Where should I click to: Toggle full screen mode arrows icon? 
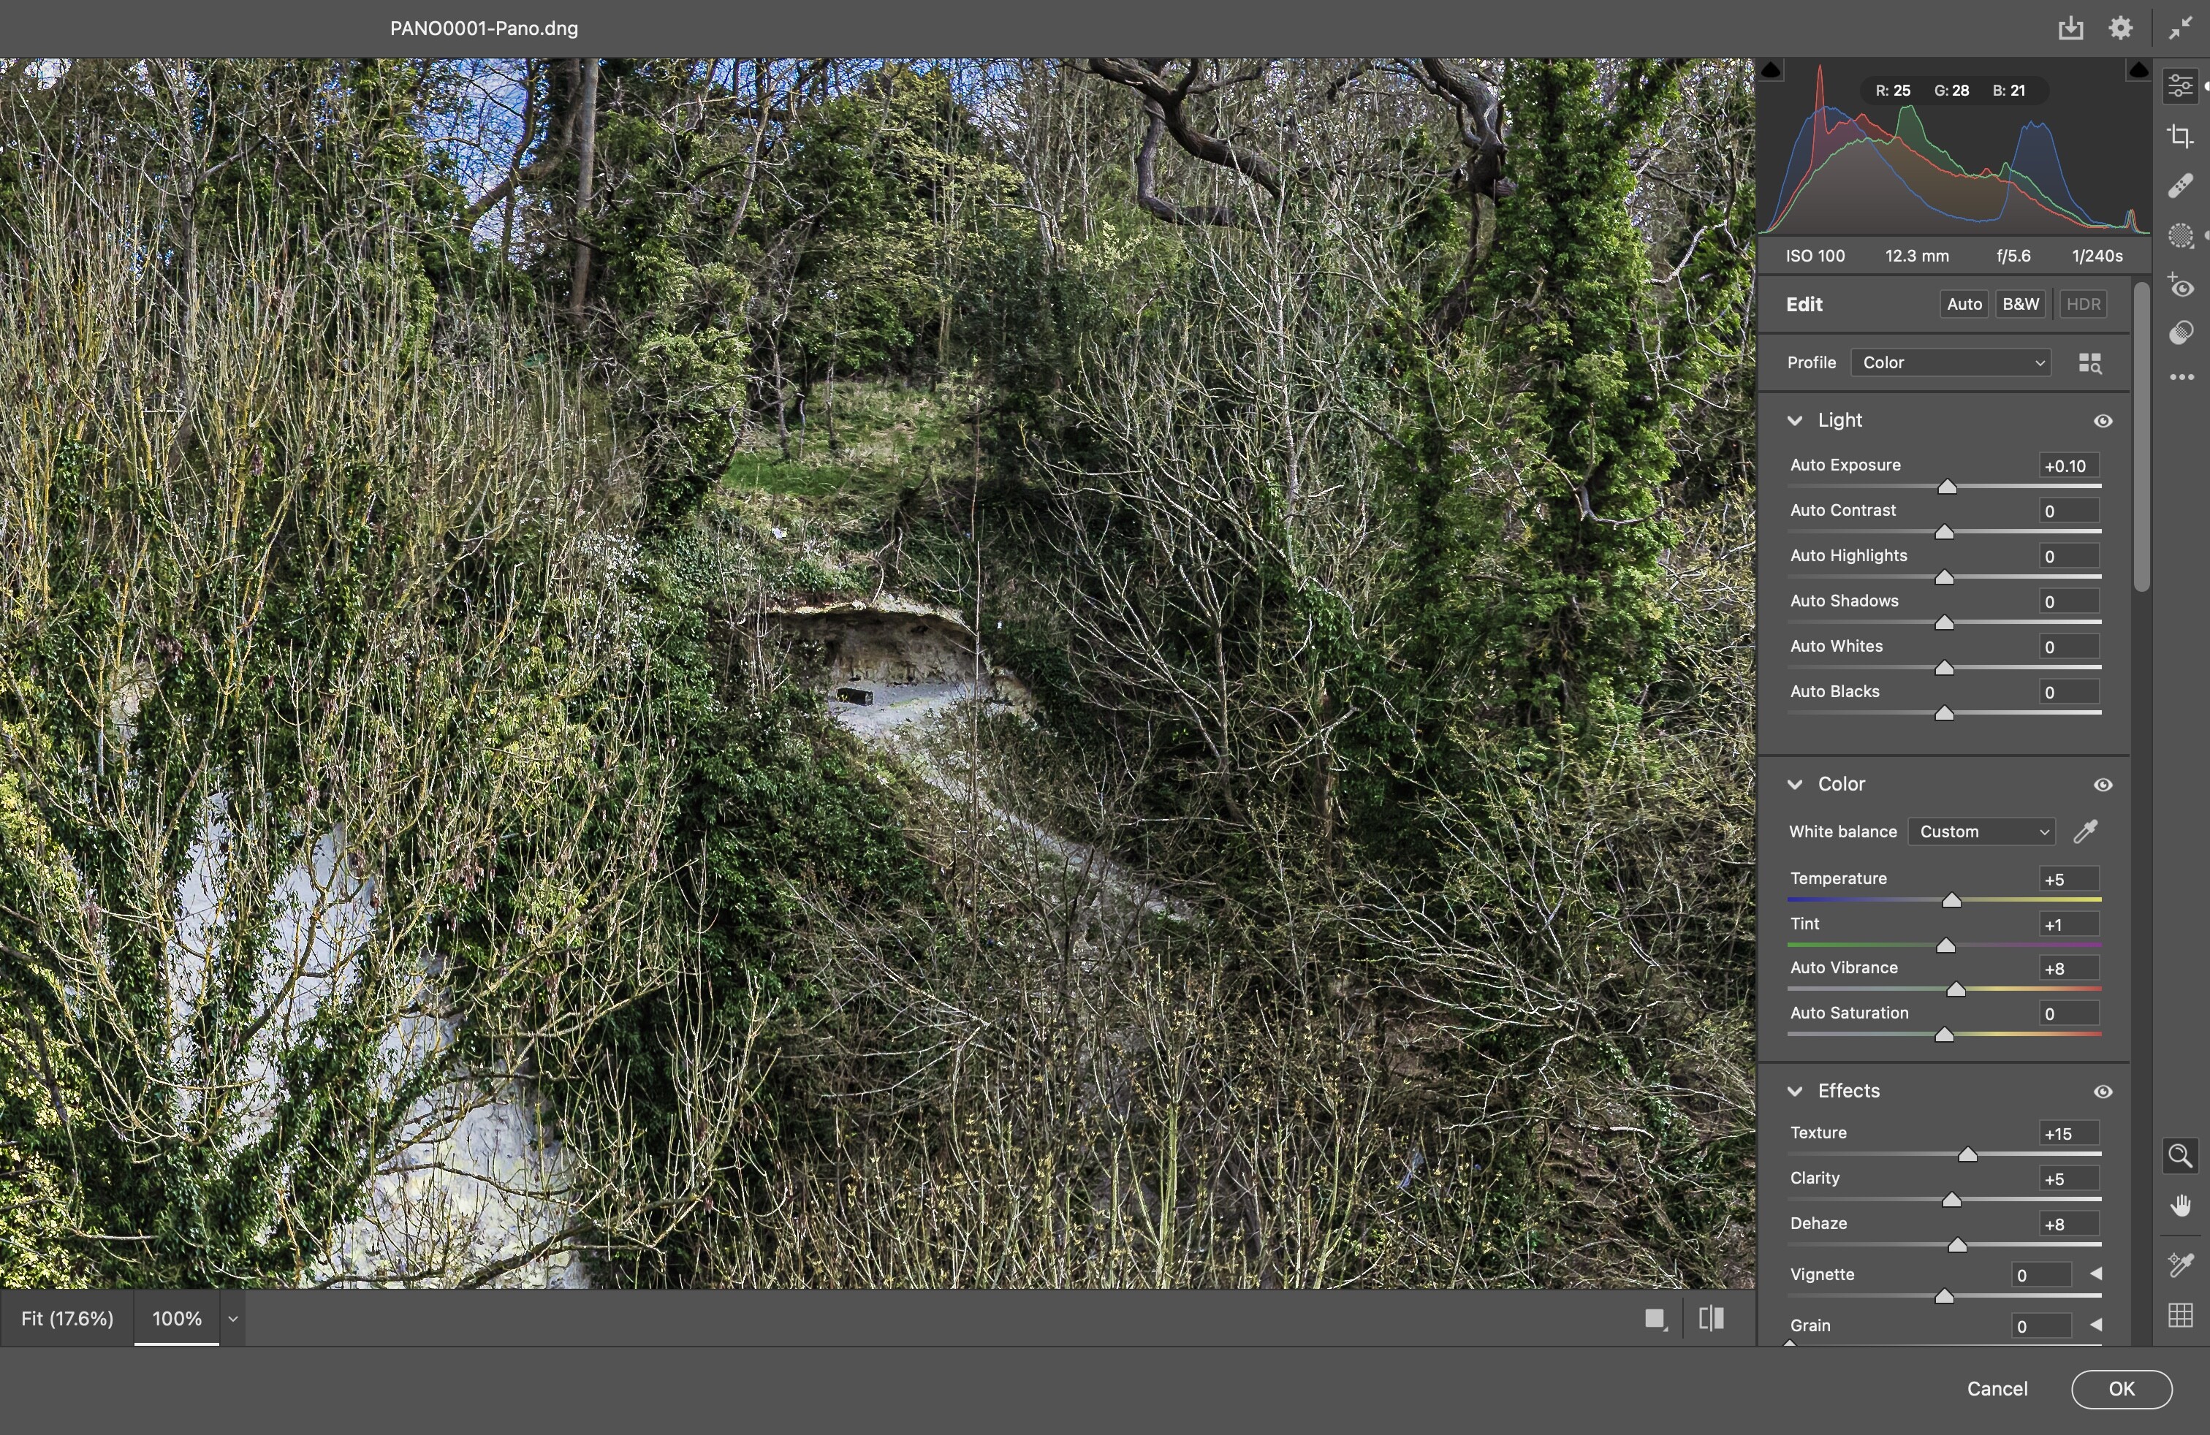(2179, 28)
